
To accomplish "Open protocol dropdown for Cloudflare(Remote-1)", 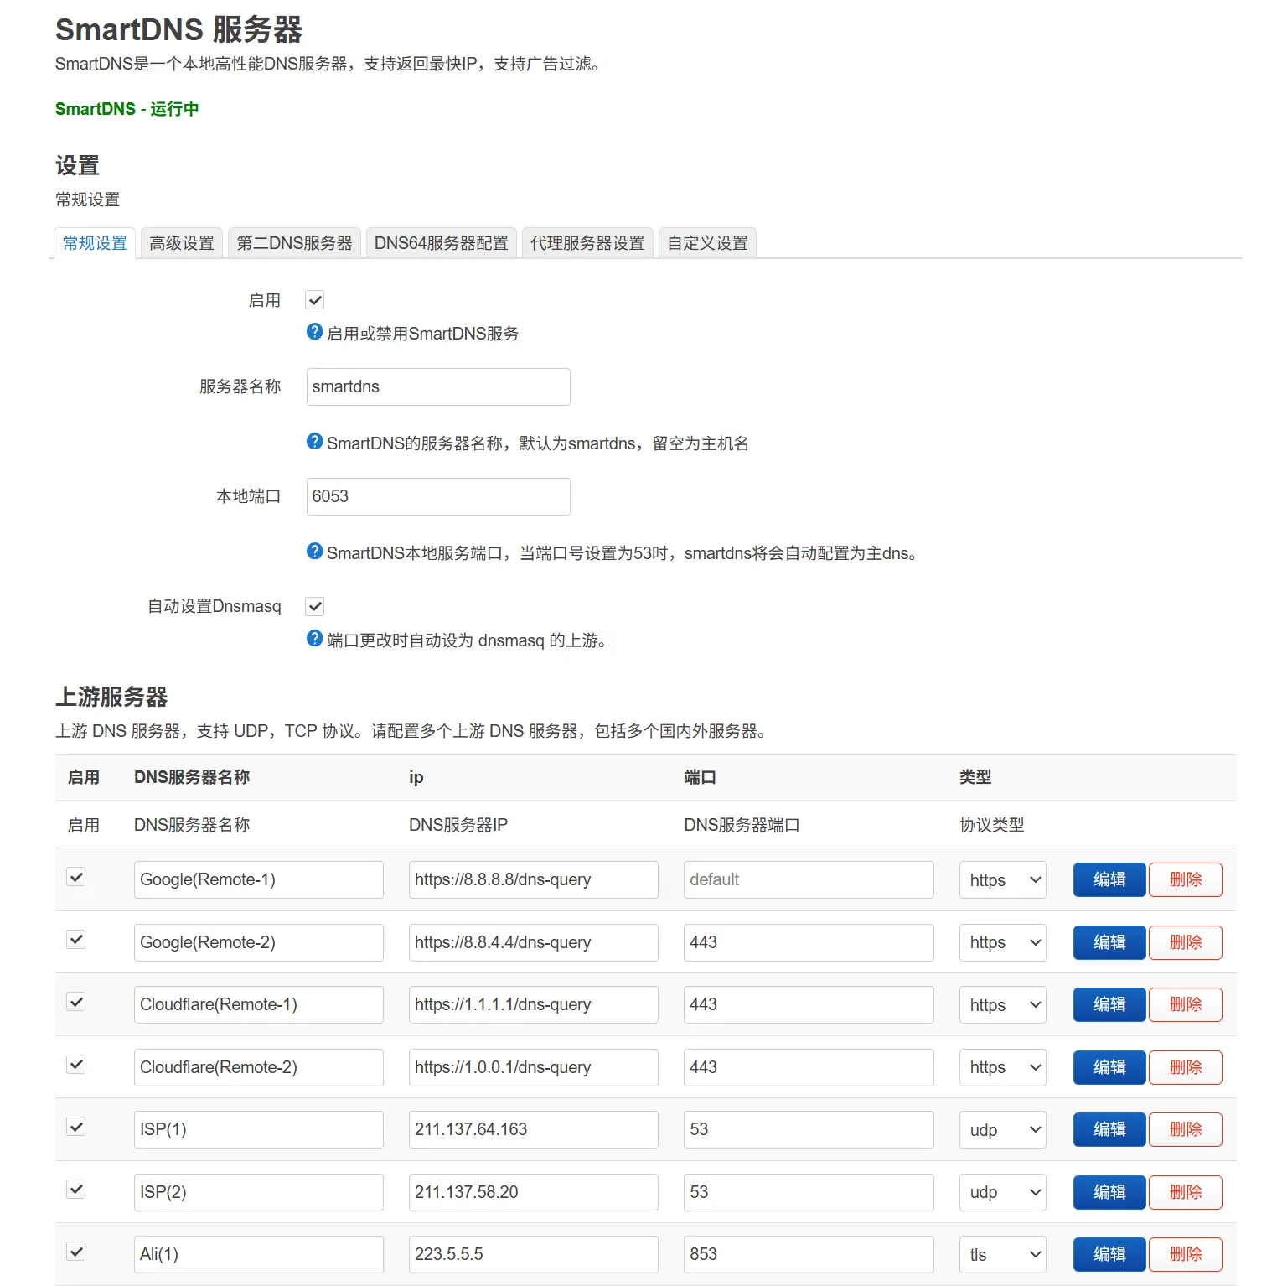I will pyautogui.click(x=1002, y=1004).
